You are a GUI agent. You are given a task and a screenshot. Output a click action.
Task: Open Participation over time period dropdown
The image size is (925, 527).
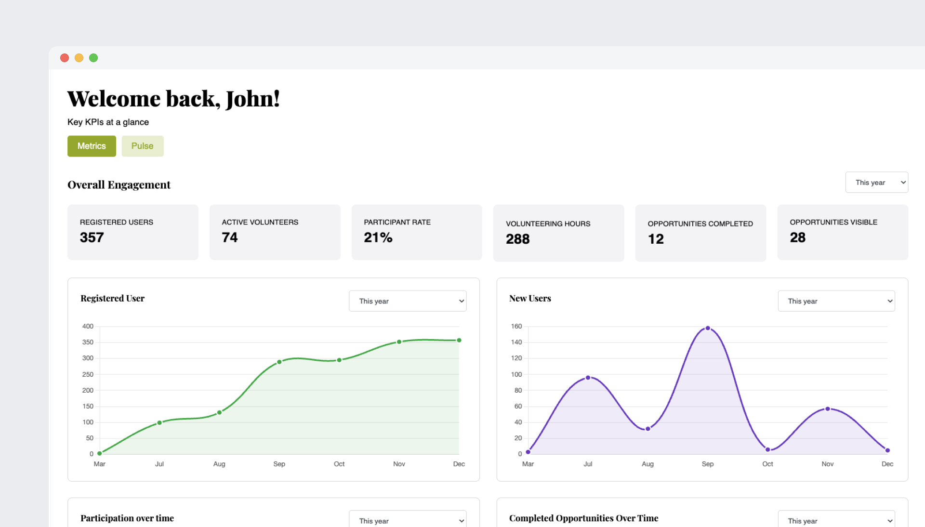coord(407,520)
